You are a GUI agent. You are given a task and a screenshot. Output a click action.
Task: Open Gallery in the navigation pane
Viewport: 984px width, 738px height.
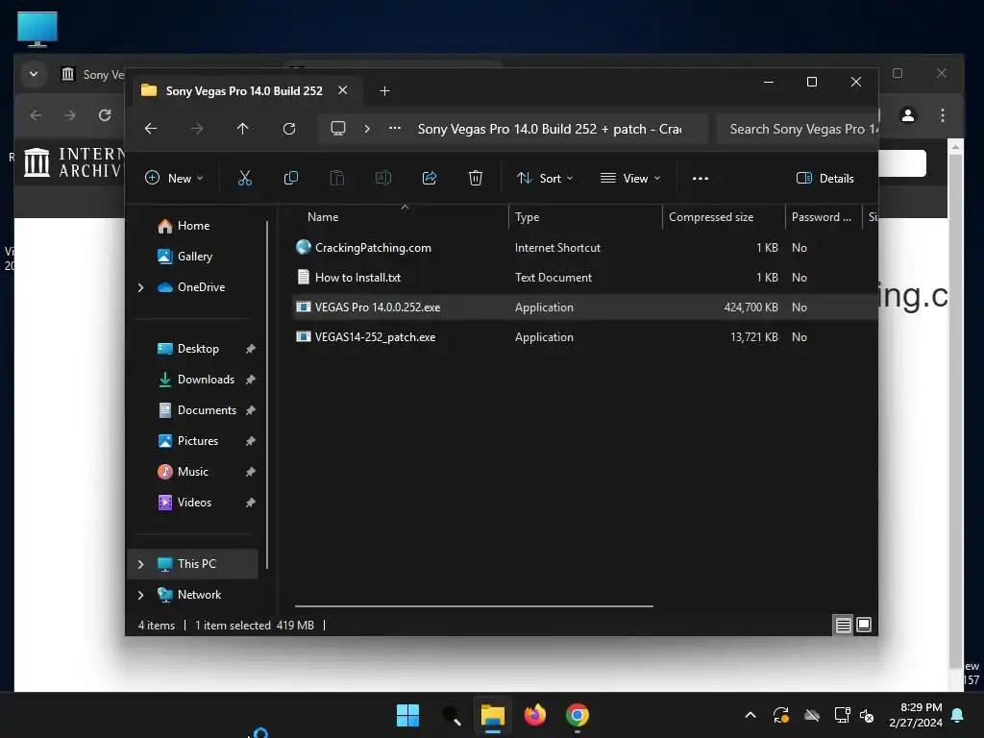click(194, 257)
